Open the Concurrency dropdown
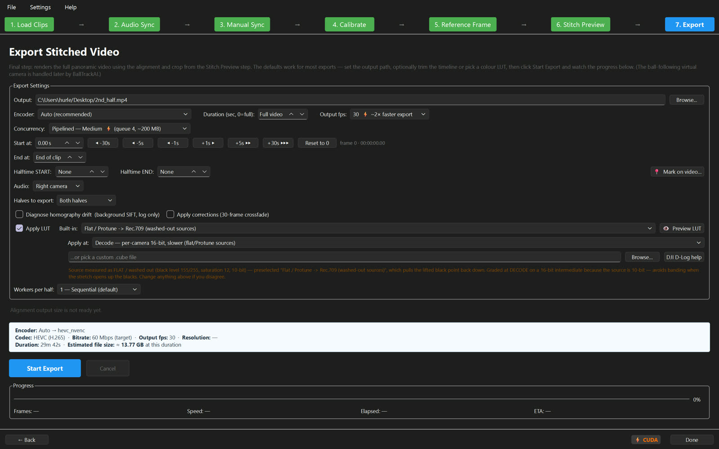Viewport: 719px width, 449px height. (120, 128)
